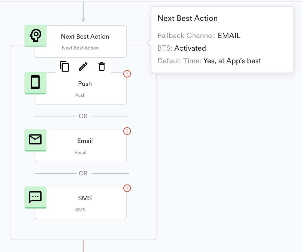
Task: Click the BTS Activated label
Action: 181,48
